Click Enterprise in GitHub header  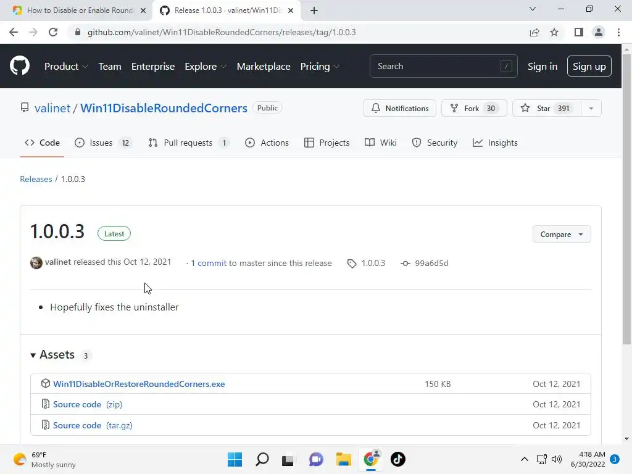(x=153, y=67)
